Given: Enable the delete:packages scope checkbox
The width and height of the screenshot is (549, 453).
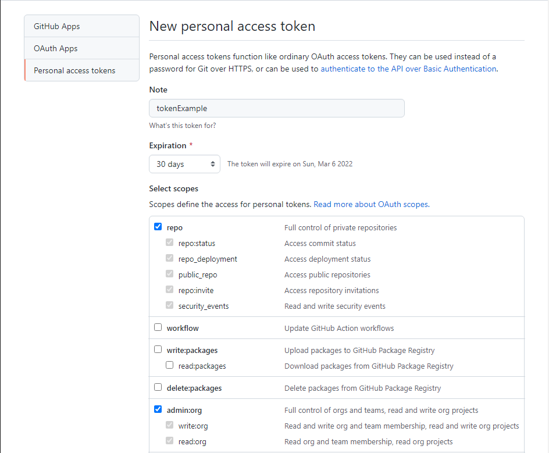Looking at the screenshot, I should click(158, 387).
